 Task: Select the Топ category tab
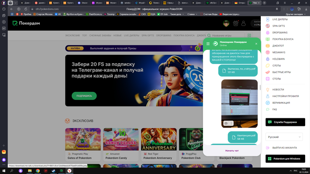[85, 35]
